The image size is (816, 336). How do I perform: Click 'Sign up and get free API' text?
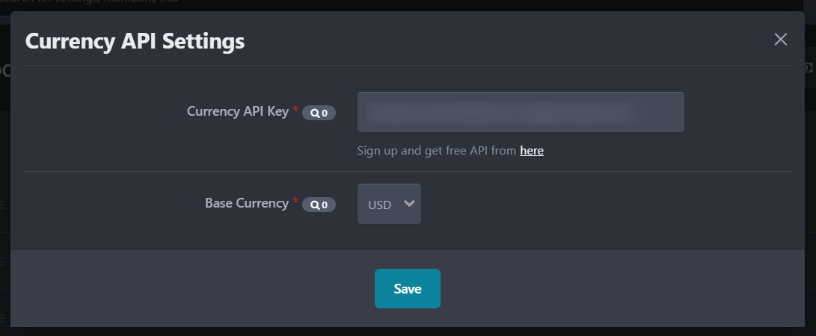423,151
